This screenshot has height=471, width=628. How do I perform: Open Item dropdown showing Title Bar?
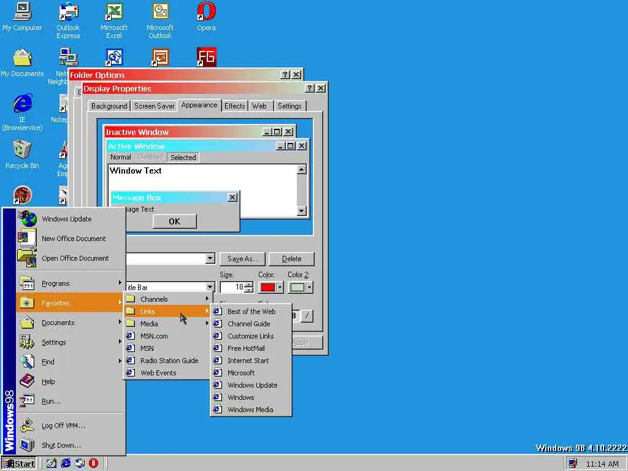point(210,287)
